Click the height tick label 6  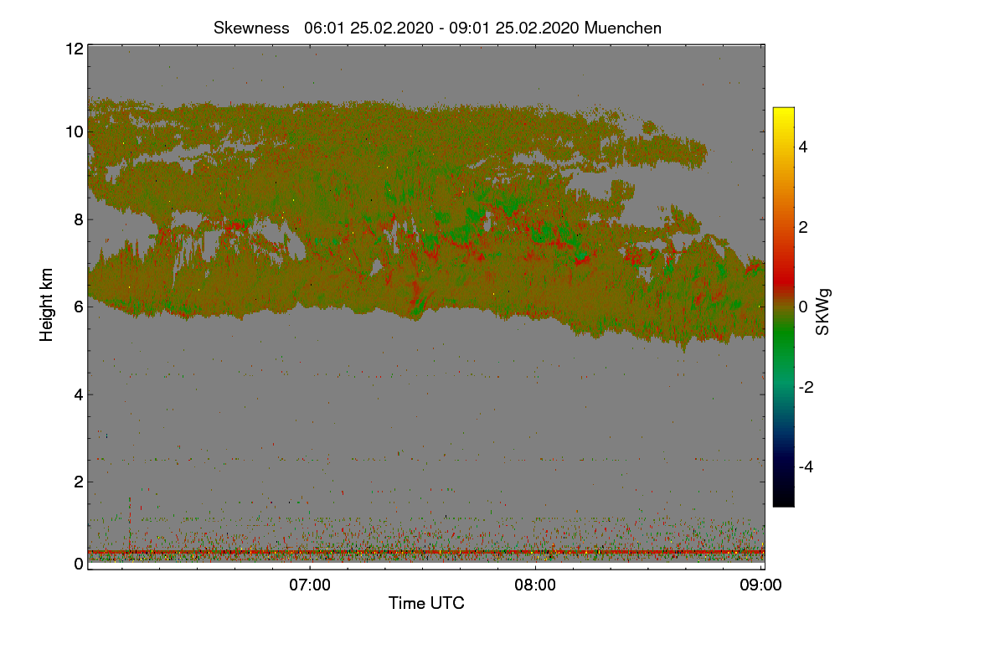pyautogui.click(x=78, y=307)
